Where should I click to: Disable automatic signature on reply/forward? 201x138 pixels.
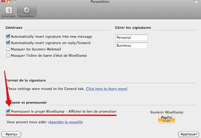8,43
